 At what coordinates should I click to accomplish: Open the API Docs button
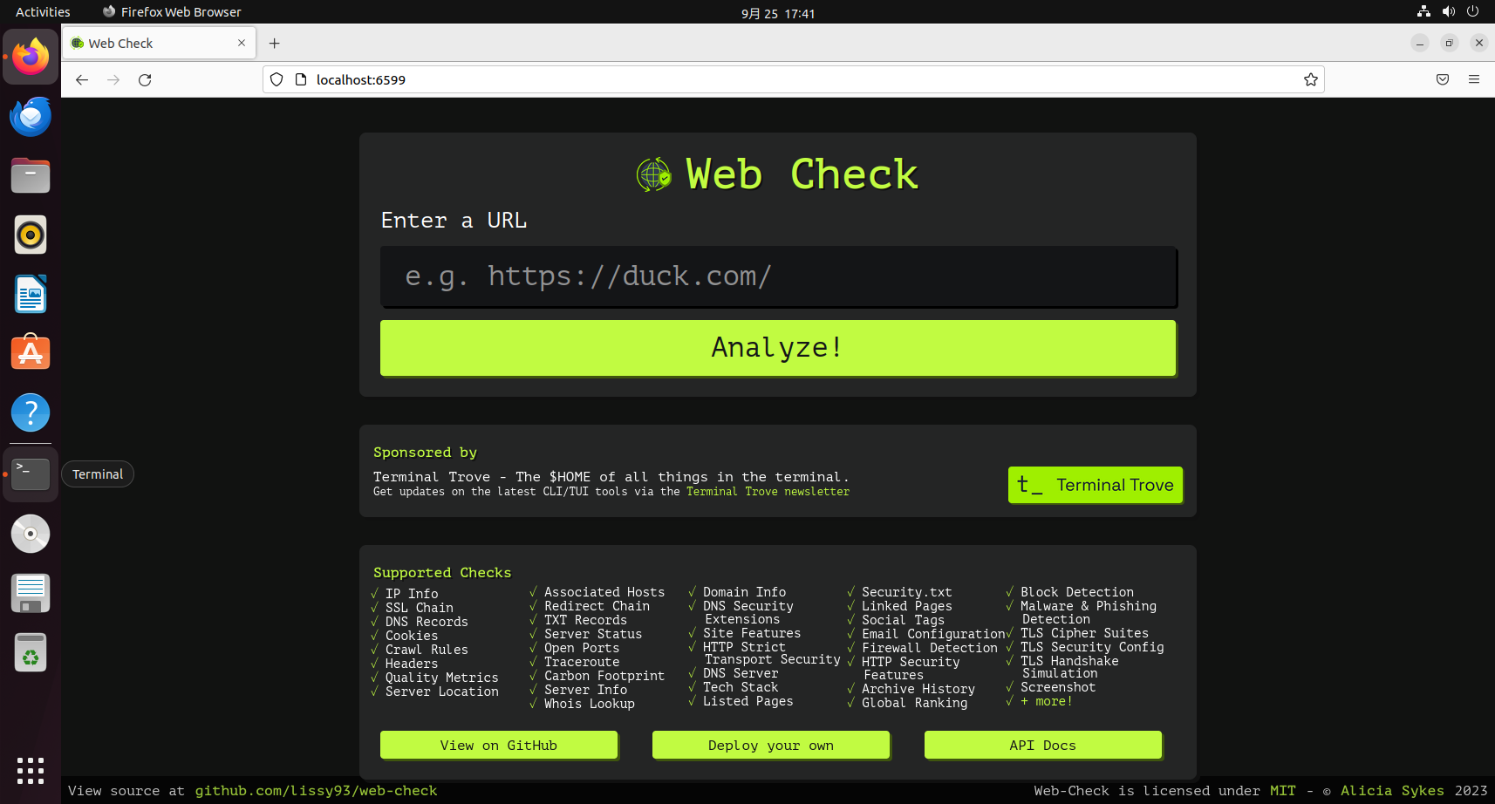tap(1042, 746)
